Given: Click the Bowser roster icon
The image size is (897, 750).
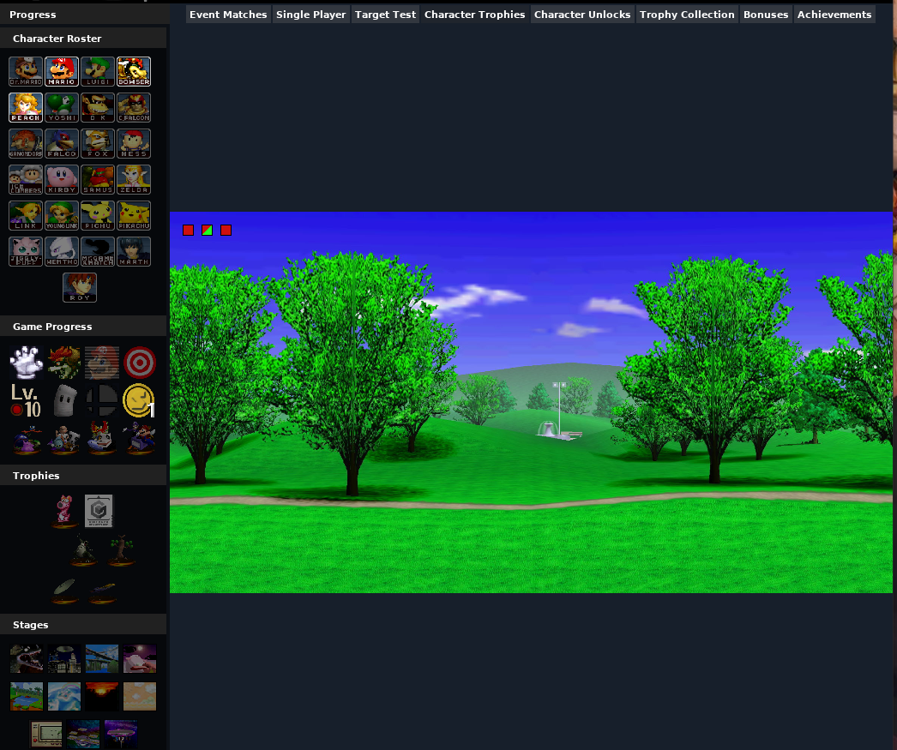Looking at the screenshot, I should coord(134,71).
